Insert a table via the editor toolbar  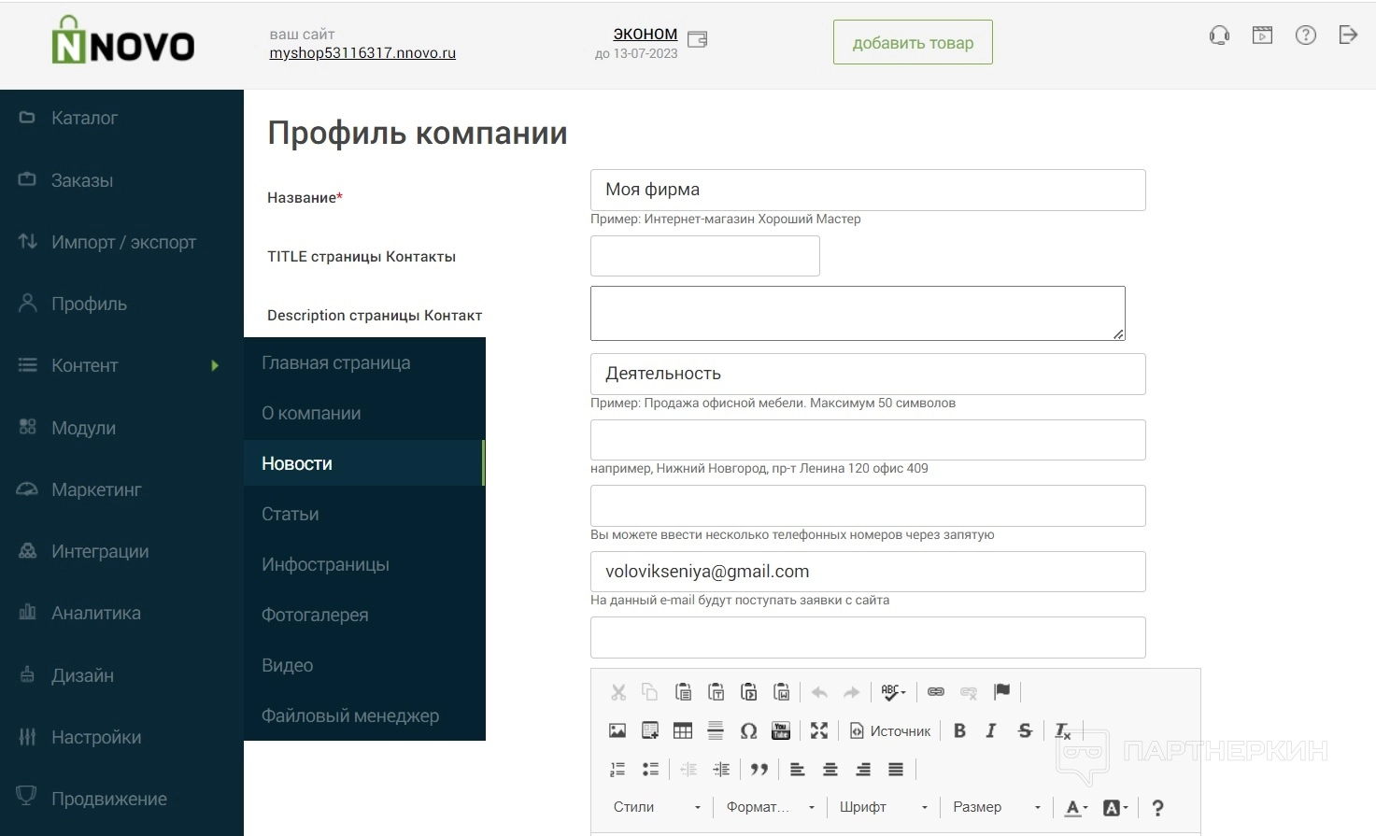[x=683, y=730]
